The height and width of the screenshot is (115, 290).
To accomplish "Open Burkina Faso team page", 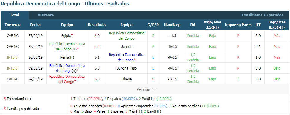I will tap(127, 68).
